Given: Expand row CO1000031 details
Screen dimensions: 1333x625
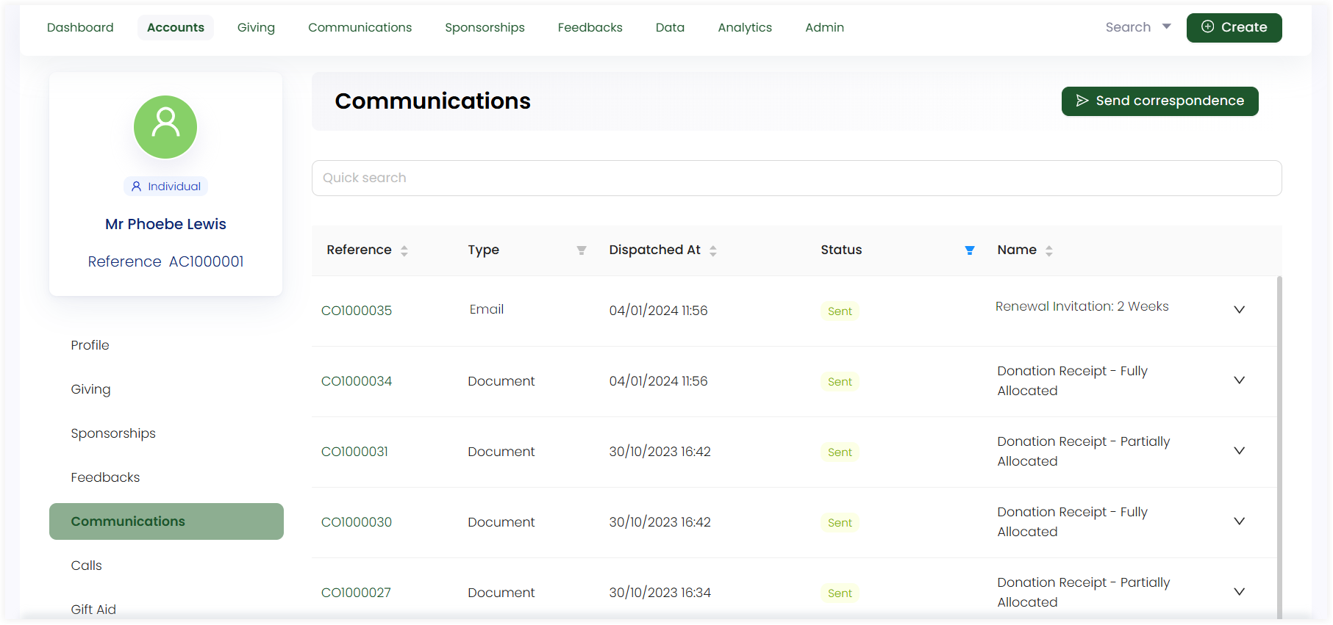Looking at the screenshot, I should tap(1239, 451).
